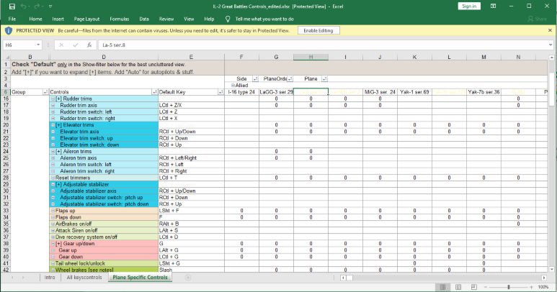Click the Undo arrow icon

pyautogui.click(x=24, y=6)
